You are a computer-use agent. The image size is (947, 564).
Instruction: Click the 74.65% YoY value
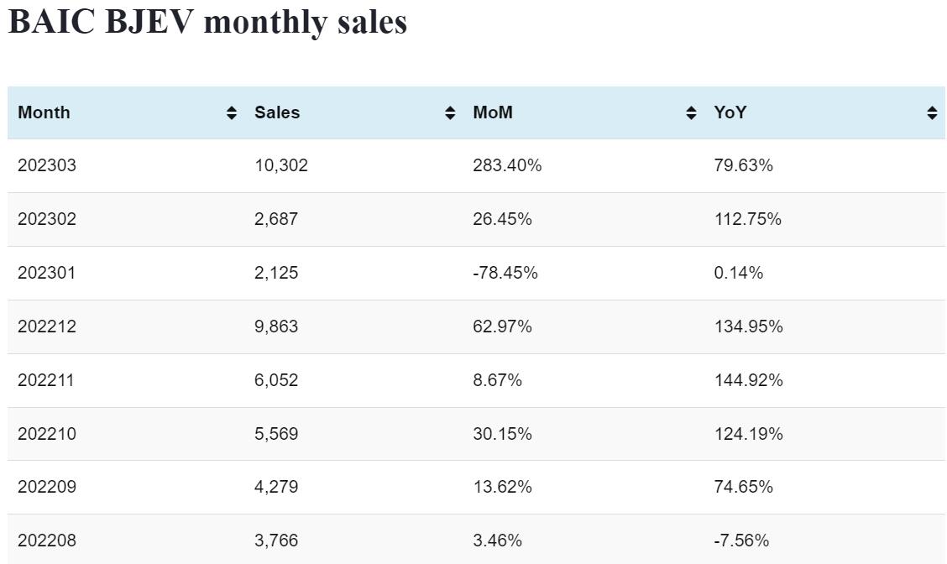coord(743,487)
